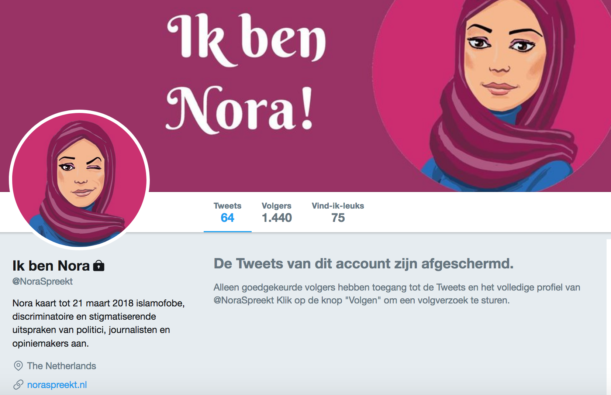Screen dimensions: 611x395
Task: Open the winking Nora profile picture
Action: point(79,180)
